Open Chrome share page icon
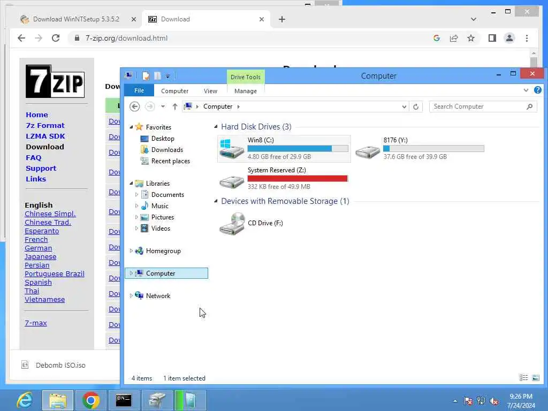 [x=454, y=38]
